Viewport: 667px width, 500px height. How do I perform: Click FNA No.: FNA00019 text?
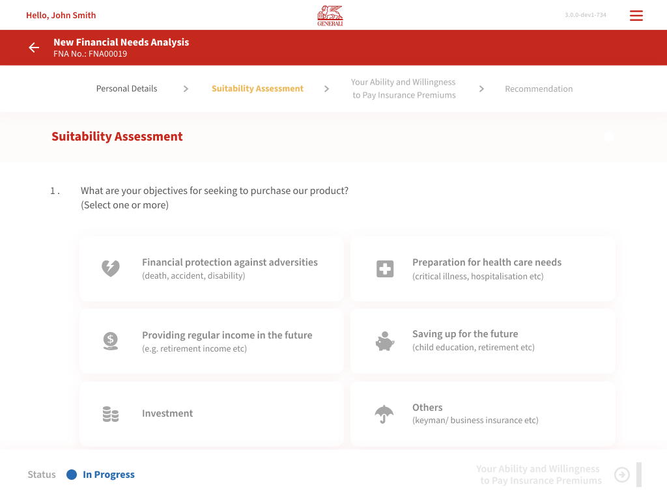(90, 54)
